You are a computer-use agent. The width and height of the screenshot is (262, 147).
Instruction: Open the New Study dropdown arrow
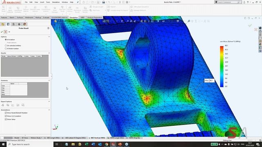[x=4, y=14]
